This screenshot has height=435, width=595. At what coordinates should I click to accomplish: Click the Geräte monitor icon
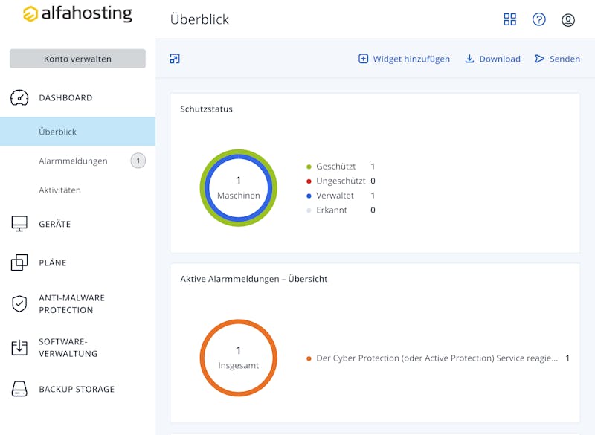19,224
